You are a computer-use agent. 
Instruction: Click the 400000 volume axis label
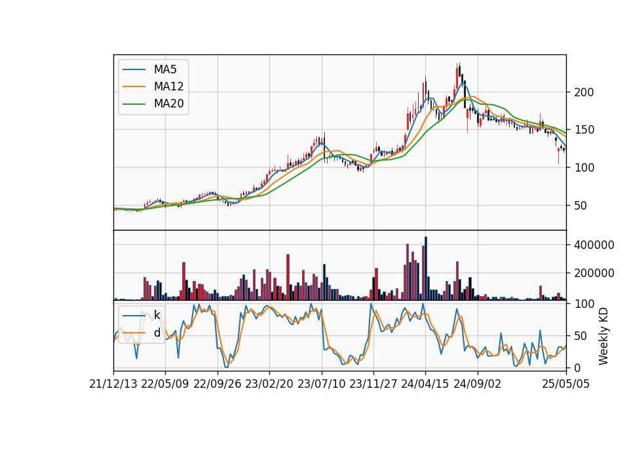pos(594,245)
